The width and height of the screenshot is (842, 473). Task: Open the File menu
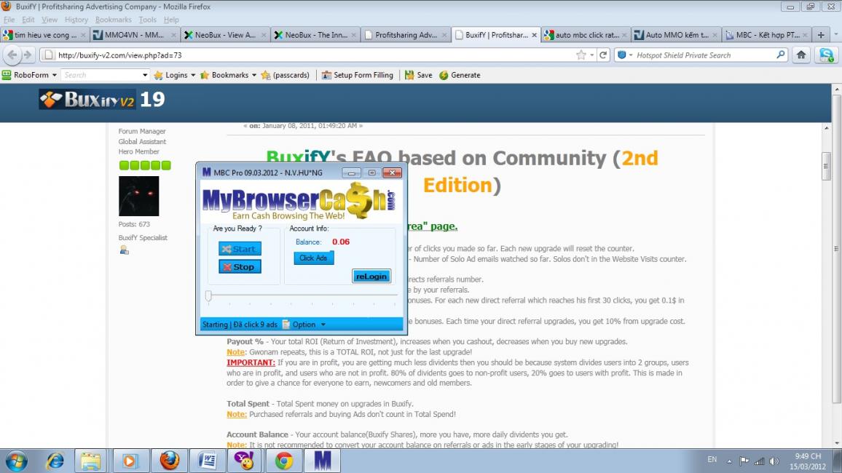click(x=9, y=20)
